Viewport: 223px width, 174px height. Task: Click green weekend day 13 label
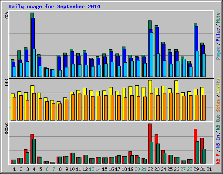[91, 169]
